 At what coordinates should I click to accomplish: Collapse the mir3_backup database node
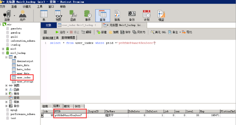3,53
